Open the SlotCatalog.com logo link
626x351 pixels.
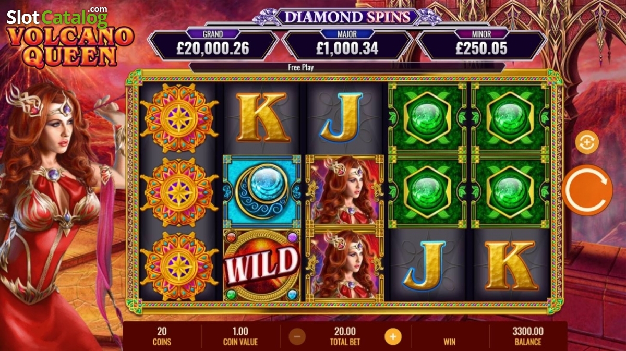click(57, 17)
